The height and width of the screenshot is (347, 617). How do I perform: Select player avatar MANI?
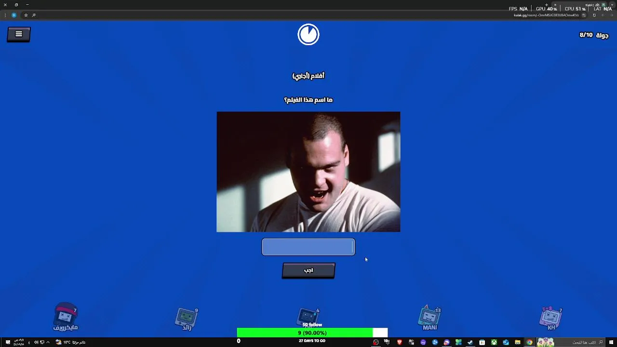pyautogui.click(x=429, y=318)
